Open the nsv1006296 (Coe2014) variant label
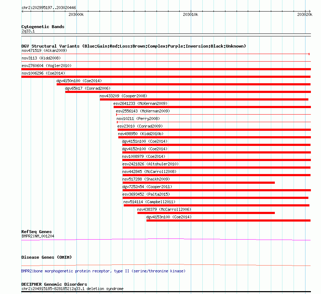The width and height of the screenshot is (321, 294). tap(43, 73)
